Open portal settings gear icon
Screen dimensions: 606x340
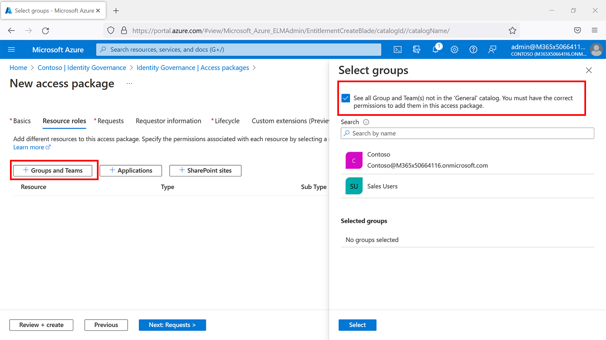click(454, 49)
